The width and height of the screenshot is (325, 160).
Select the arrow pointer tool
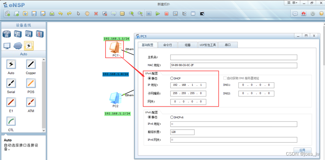tap(79, 13)
